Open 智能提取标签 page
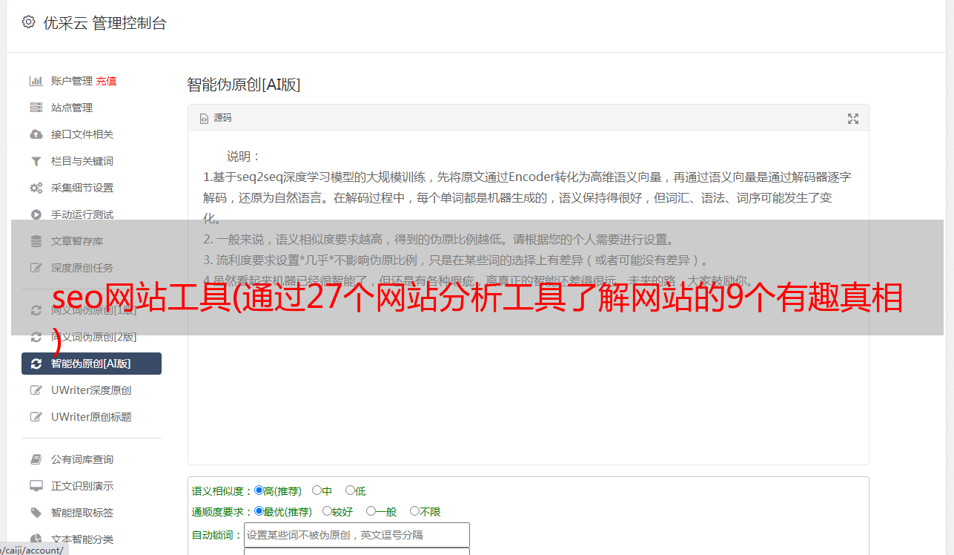The width and height of the screenshot is (954, 555). tap(82, 513)
